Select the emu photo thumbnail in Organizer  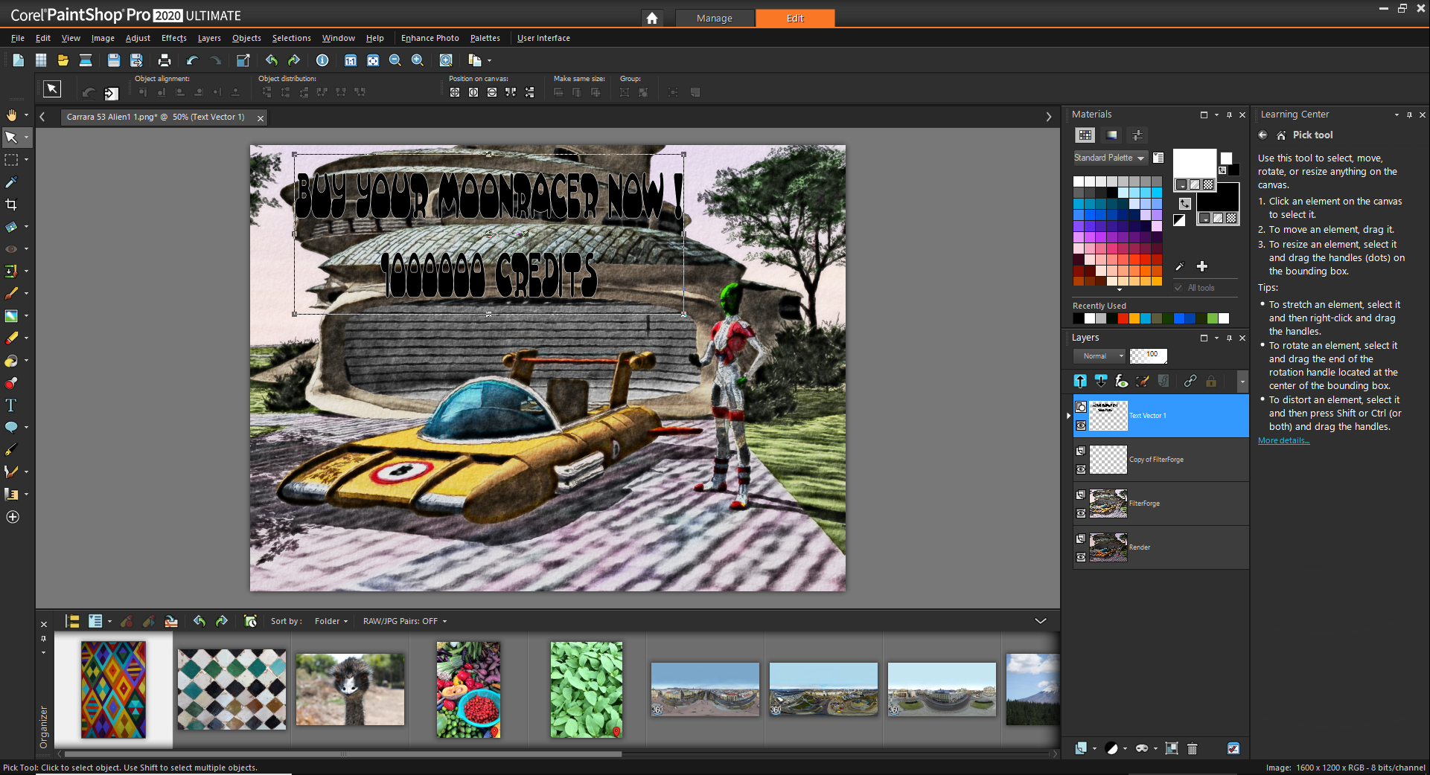click(x=350, y=689)
